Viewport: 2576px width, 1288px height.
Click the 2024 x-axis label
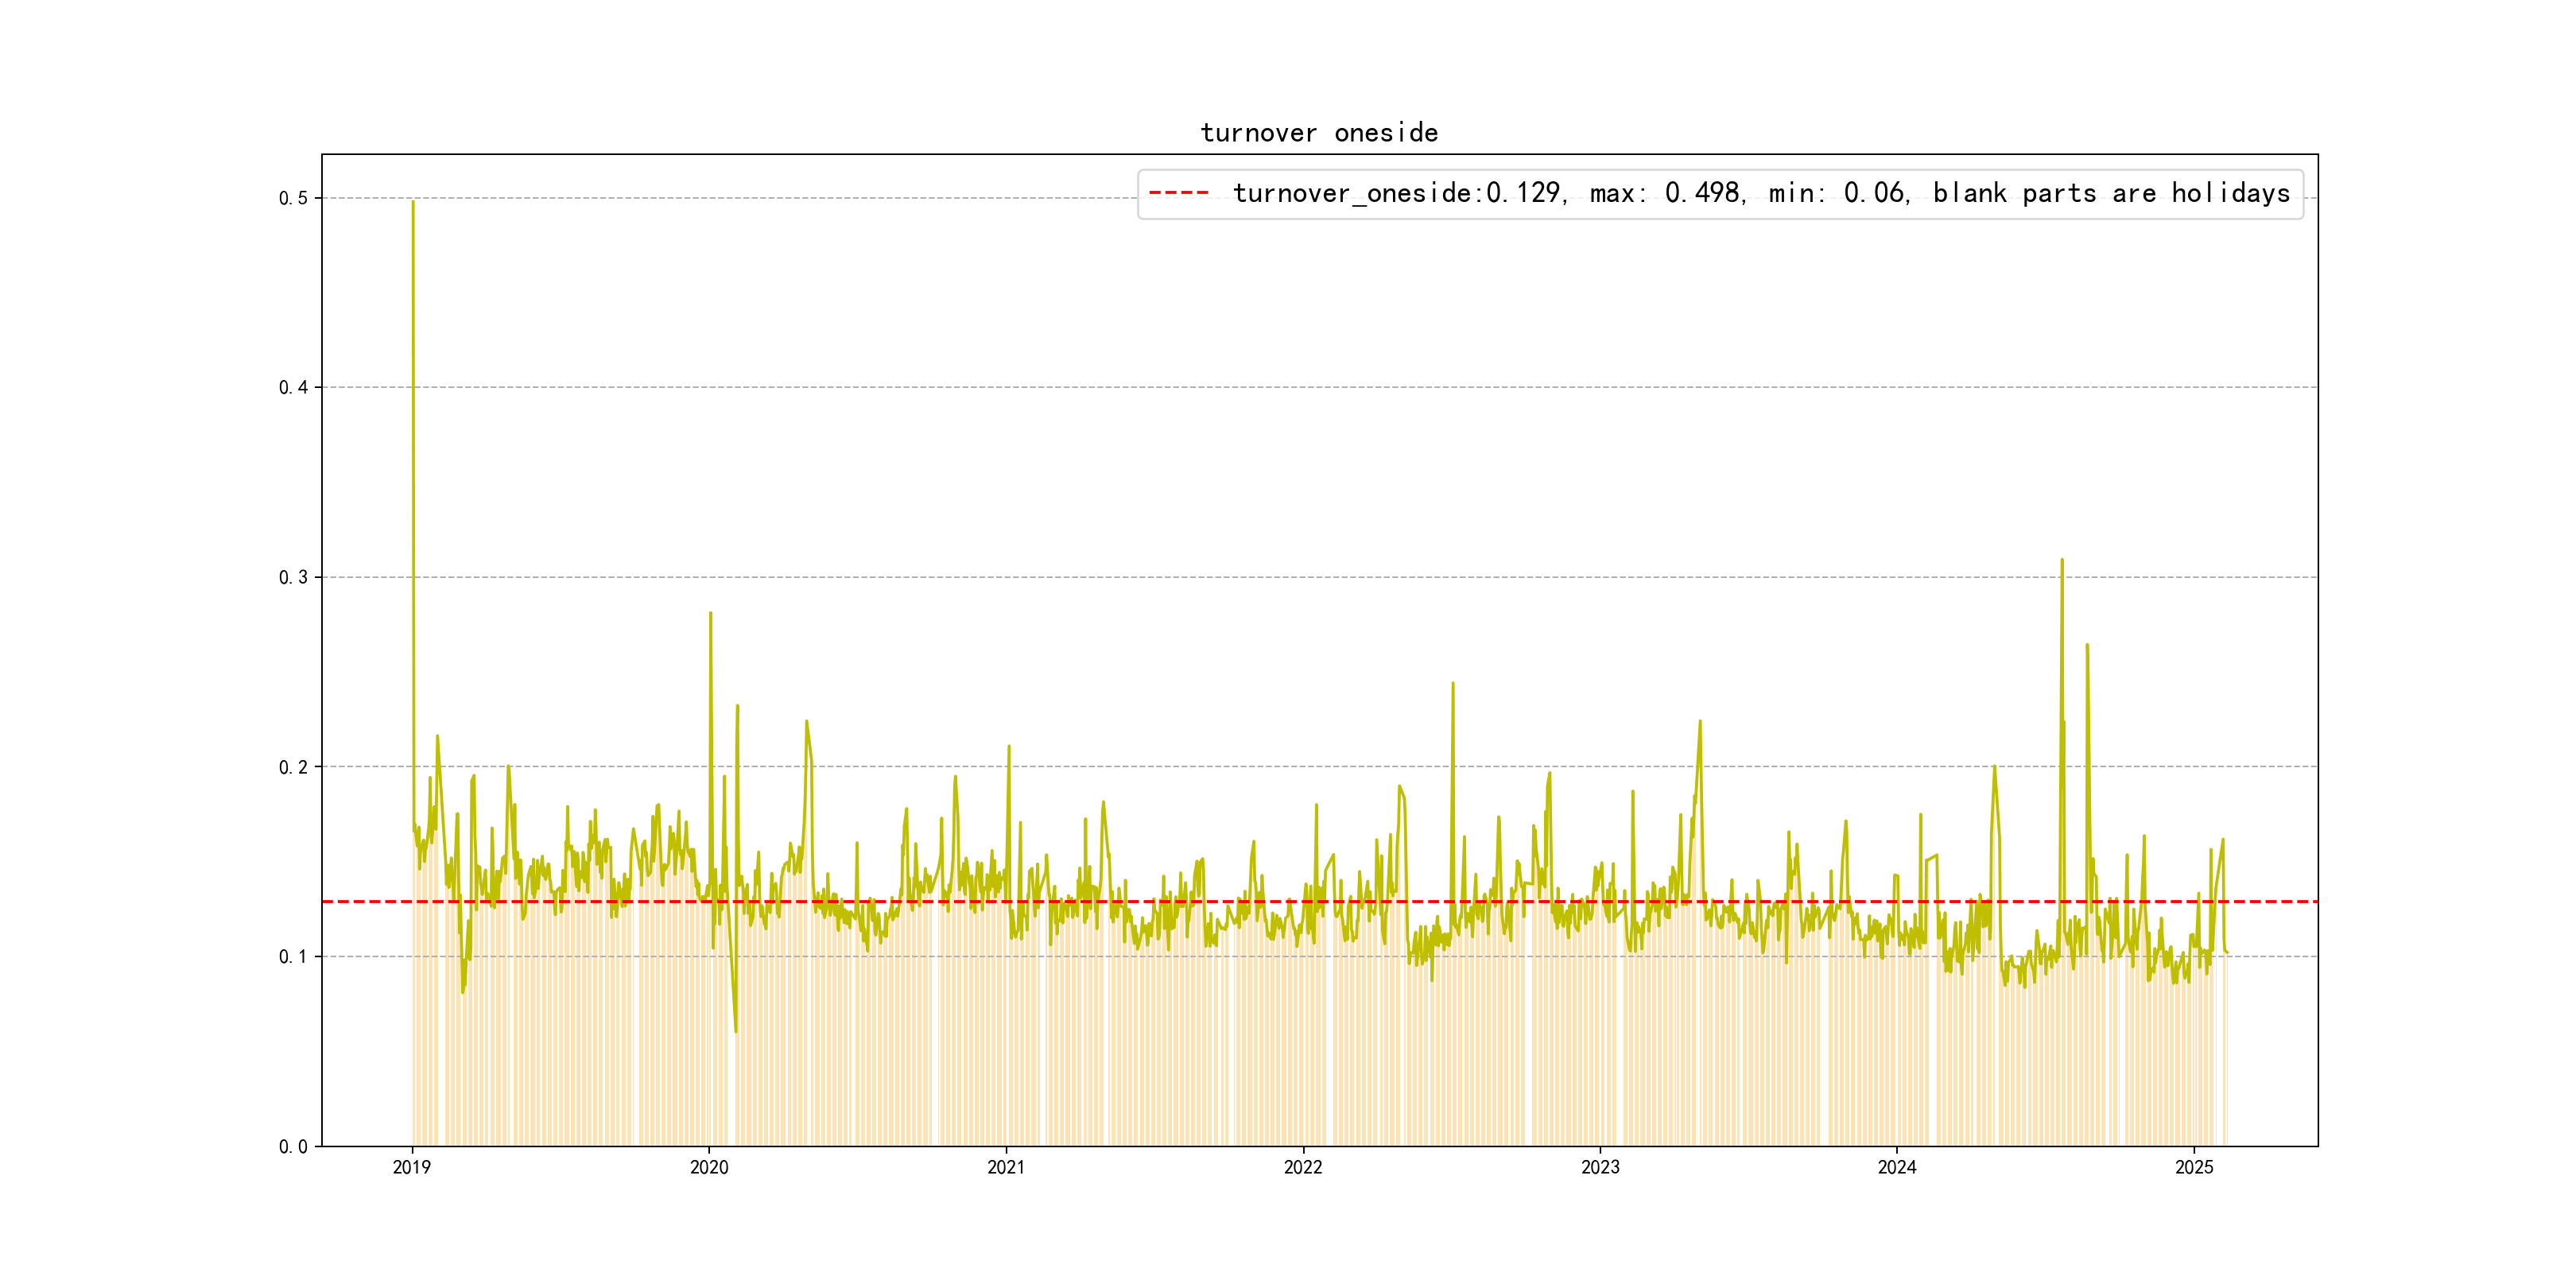point(1897,1167)
